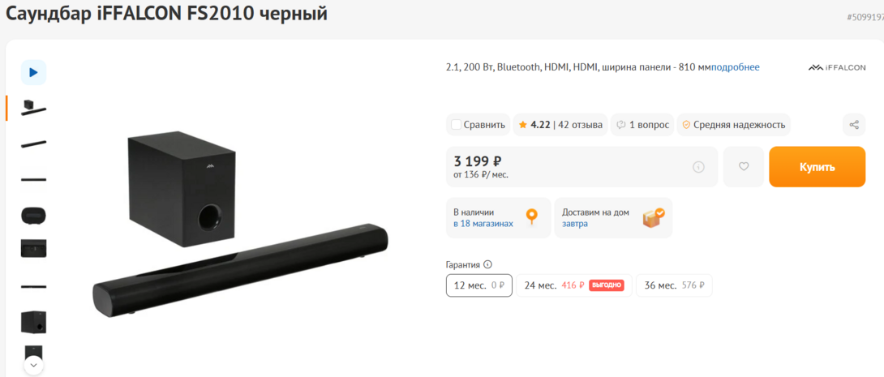Open the подробнее specifications link
This screenshot has height=377, width=884.
coord(735,67)
